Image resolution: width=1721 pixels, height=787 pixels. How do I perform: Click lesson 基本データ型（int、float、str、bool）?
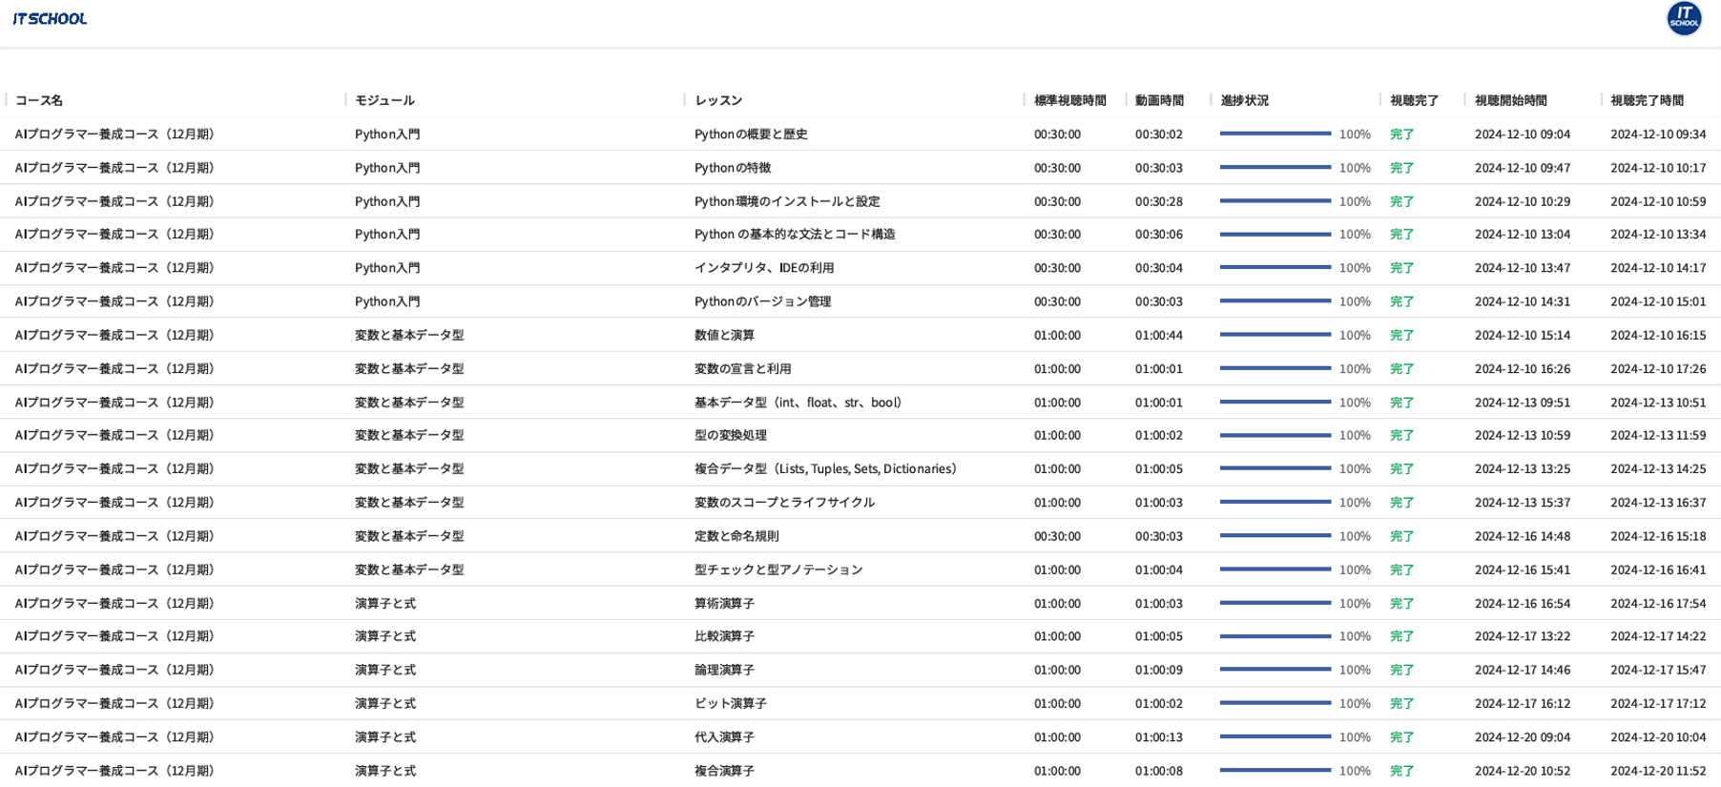[798, 403]
